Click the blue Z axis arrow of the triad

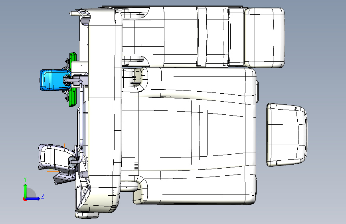[33, 198]
